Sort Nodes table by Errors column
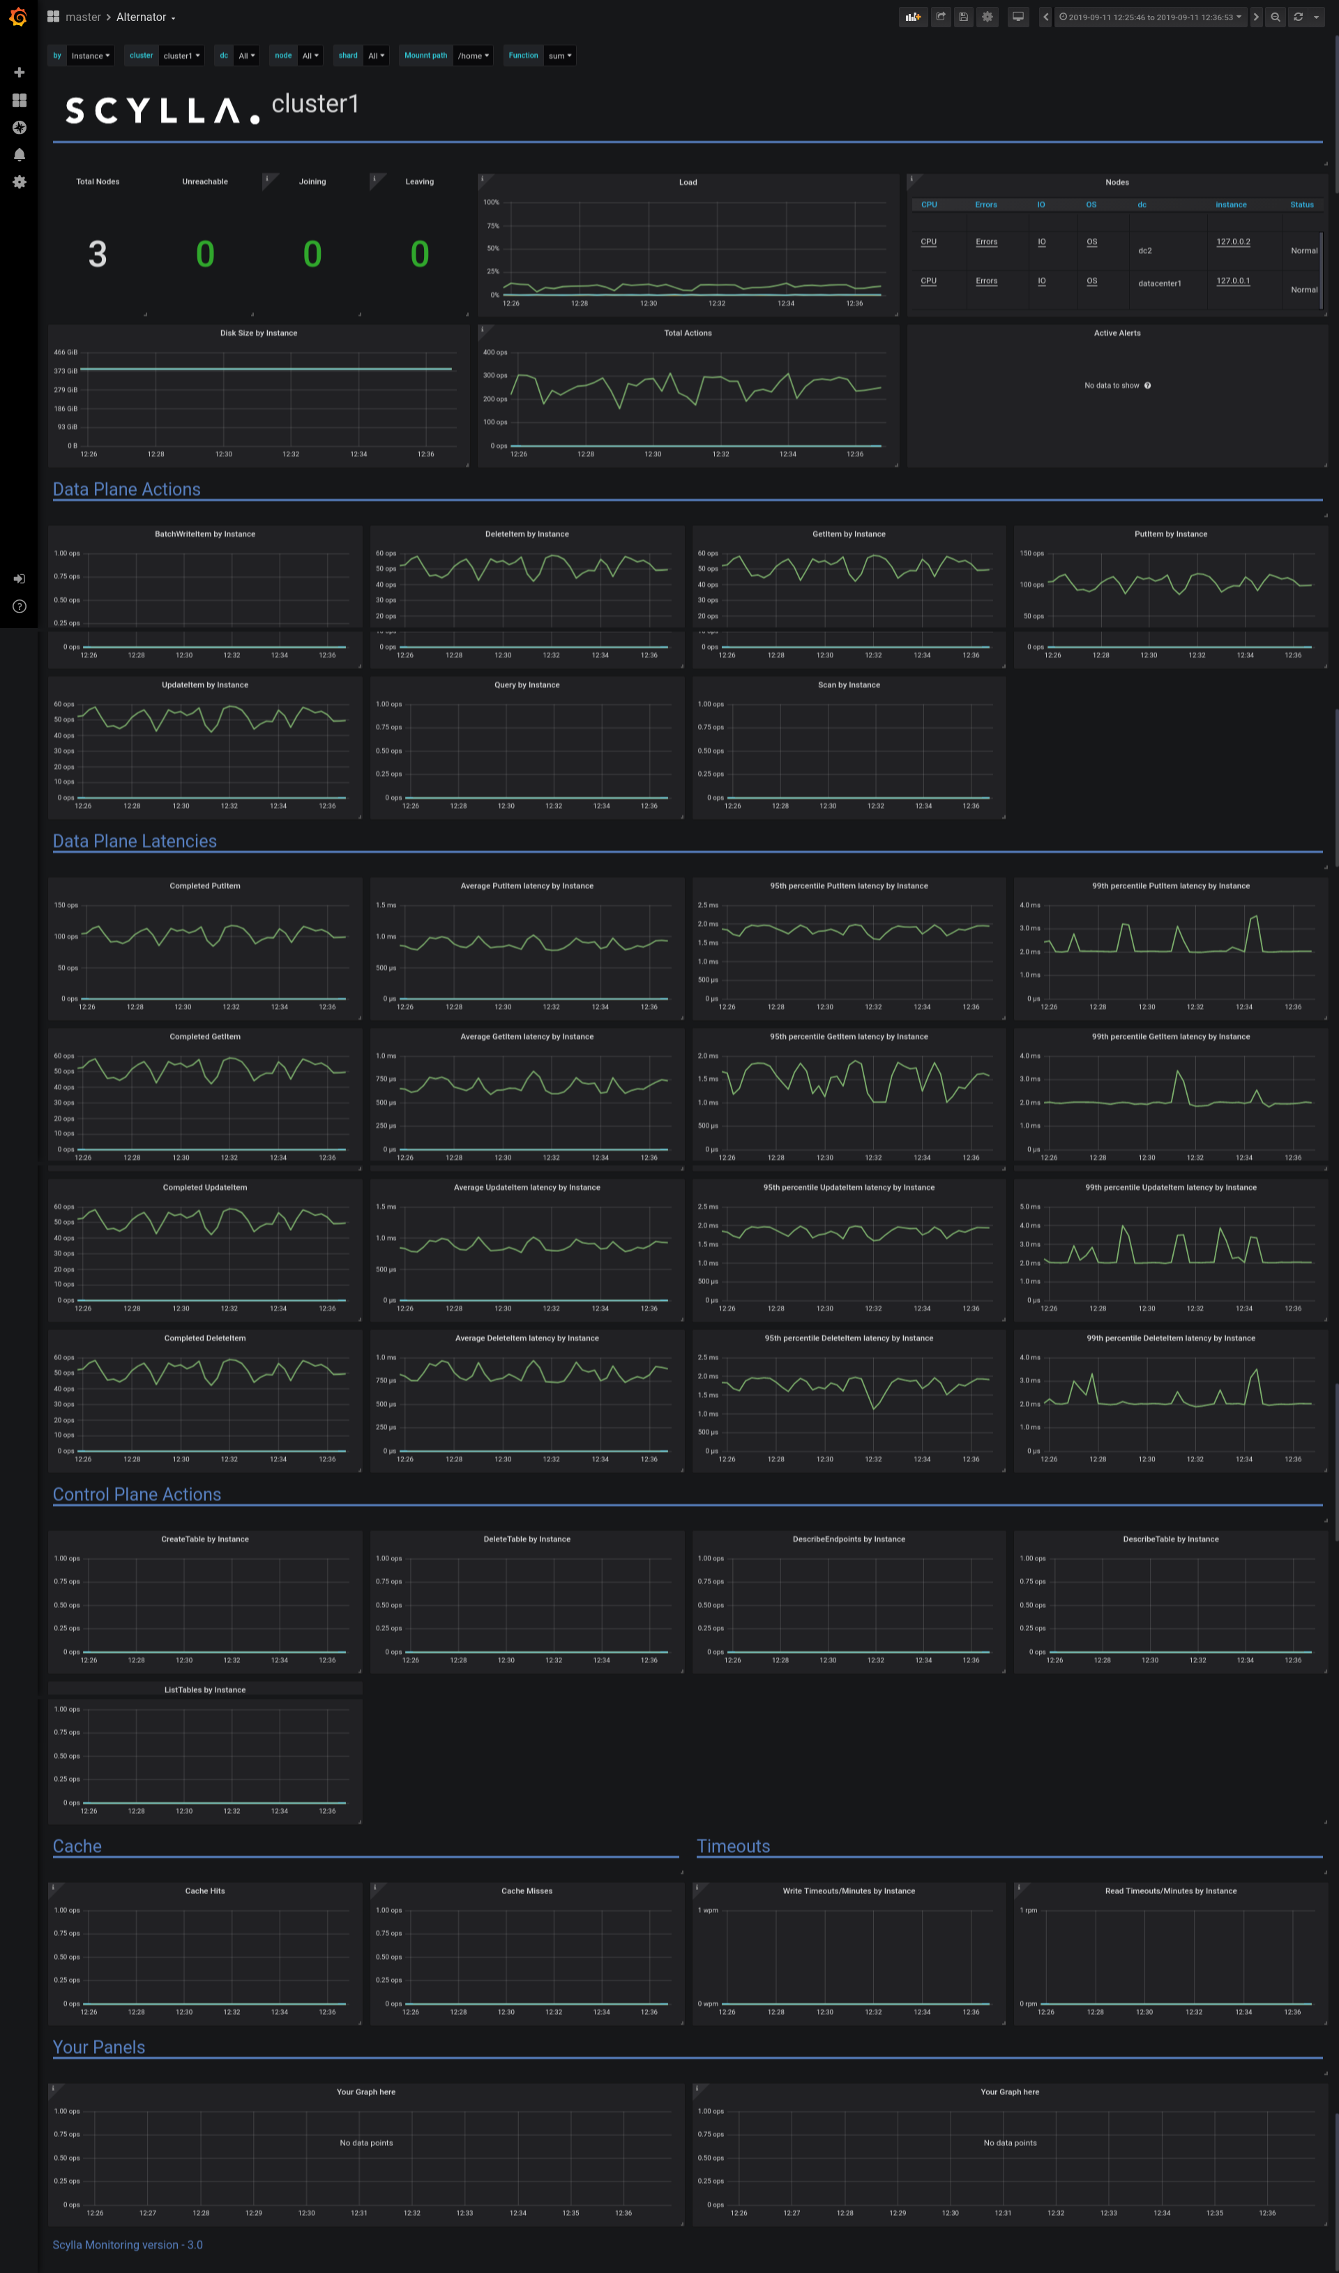 [985, 205]
